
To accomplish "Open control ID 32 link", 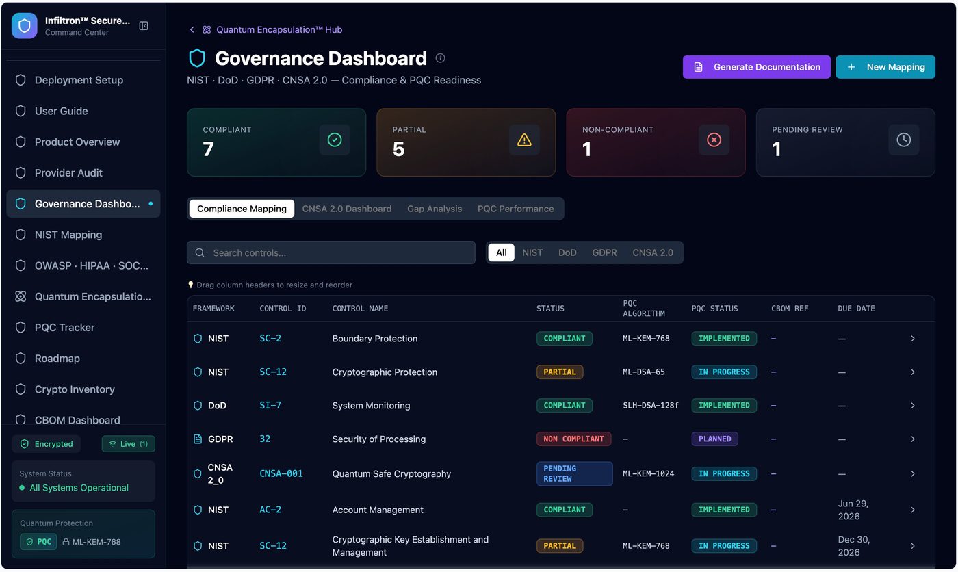I will pyautogui.click(x=265, y=439).
